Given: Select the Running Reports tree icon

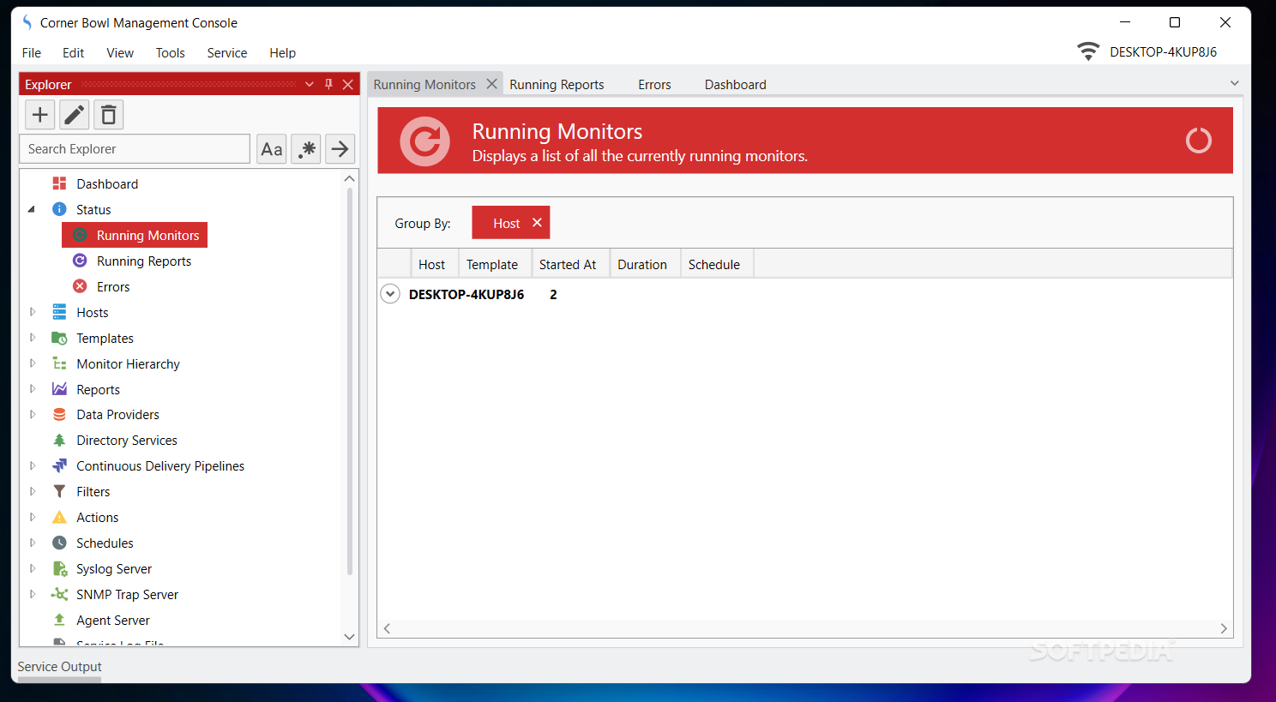Looking at the screenshot, I should pos(80,261).
